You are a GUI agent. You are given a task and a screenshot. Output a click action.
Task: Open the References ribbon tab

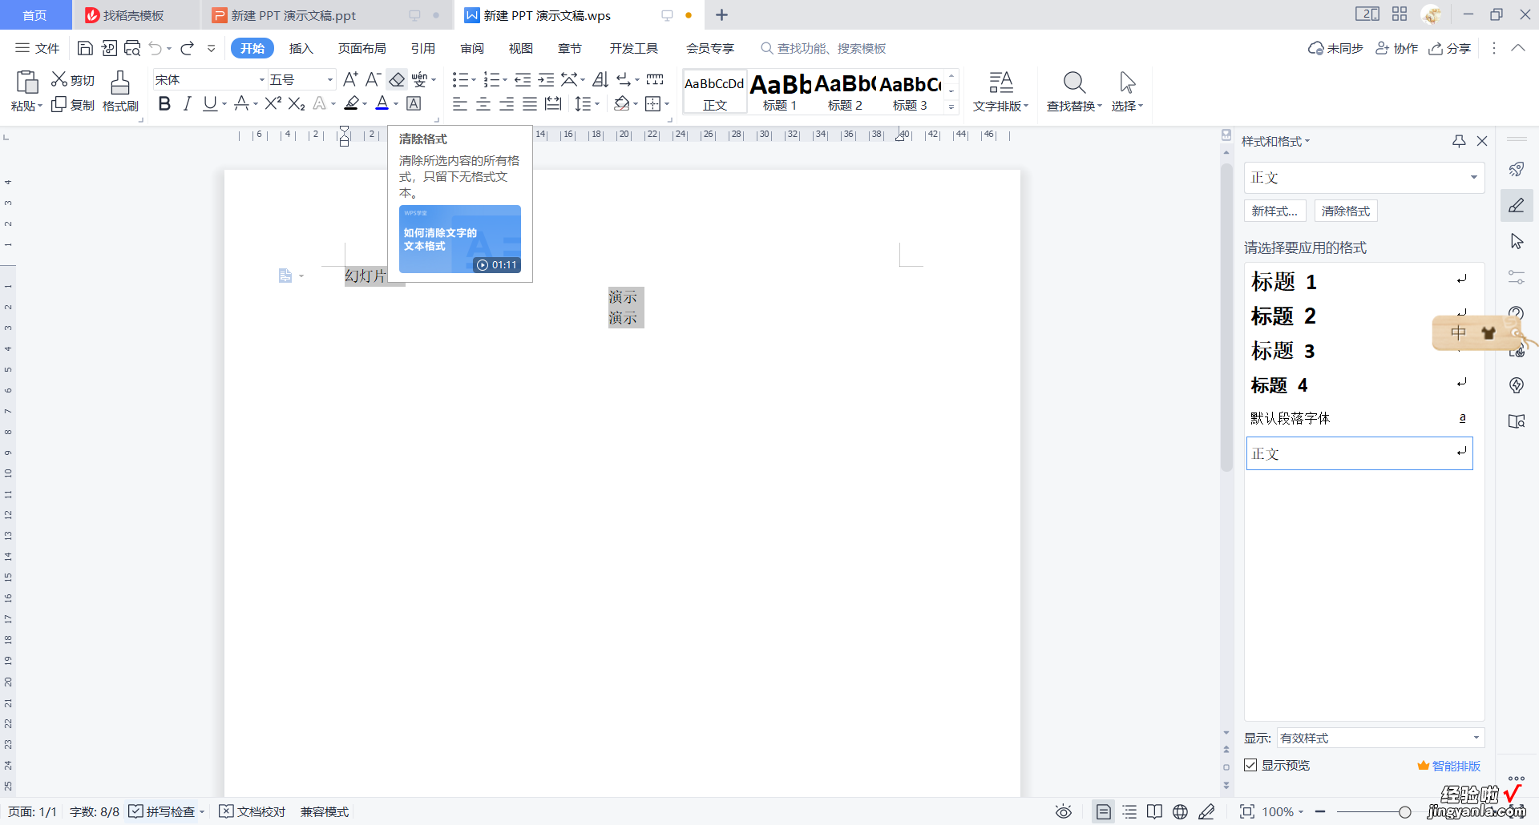pyautogui.click(x=423, y=48)
